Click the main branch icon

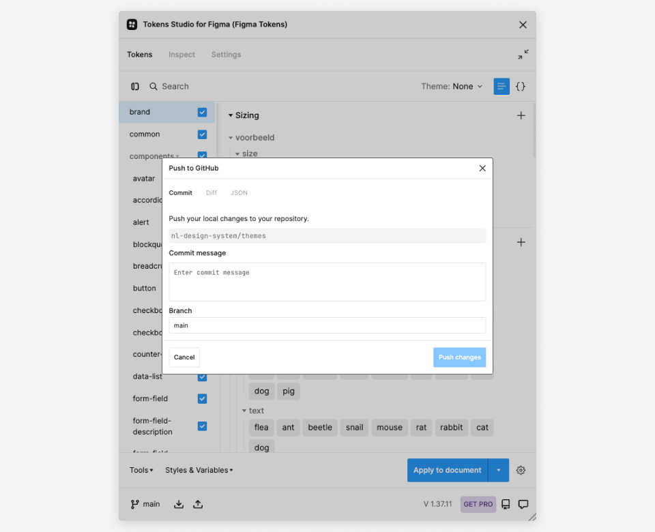(x=134, y=504)
